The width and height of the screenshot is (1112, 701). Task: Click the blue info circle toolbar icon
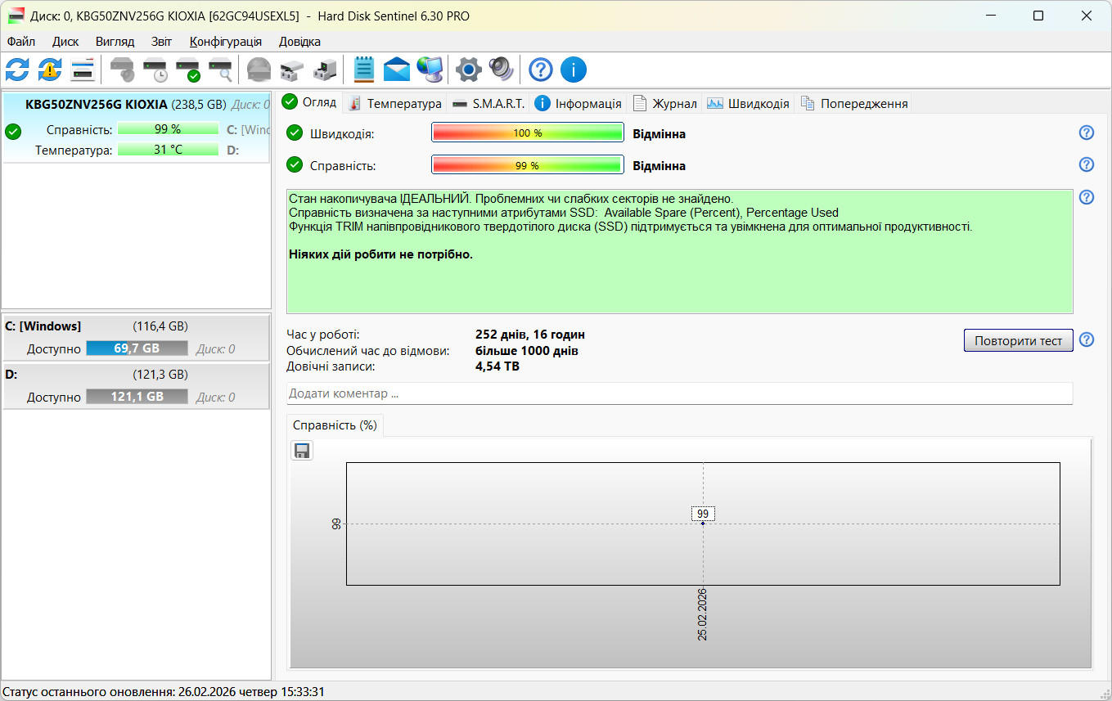(574, 70)
